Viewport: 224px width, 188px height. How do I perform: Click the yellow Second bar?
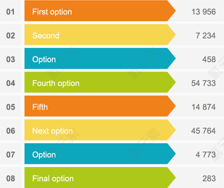pyautogui.click(x=100, y=34)
